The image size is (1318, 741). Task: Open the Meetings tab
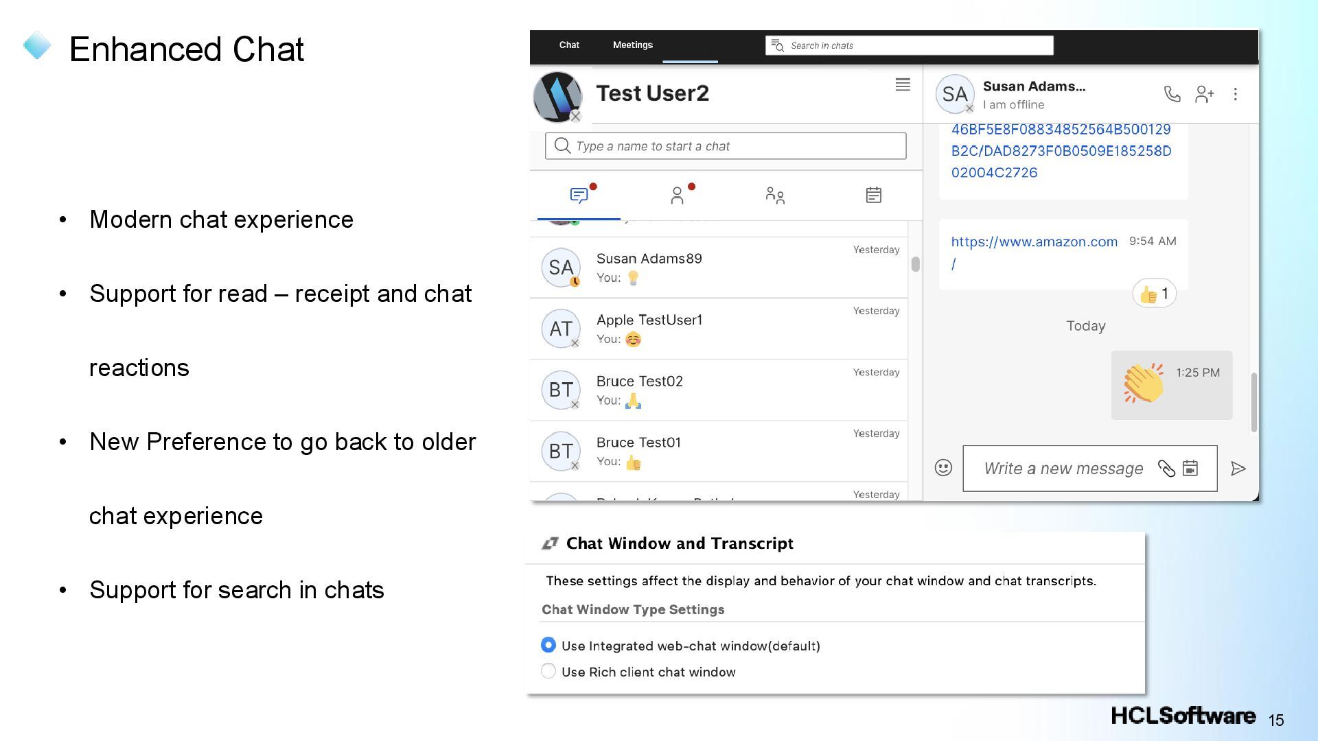point(632,45)
